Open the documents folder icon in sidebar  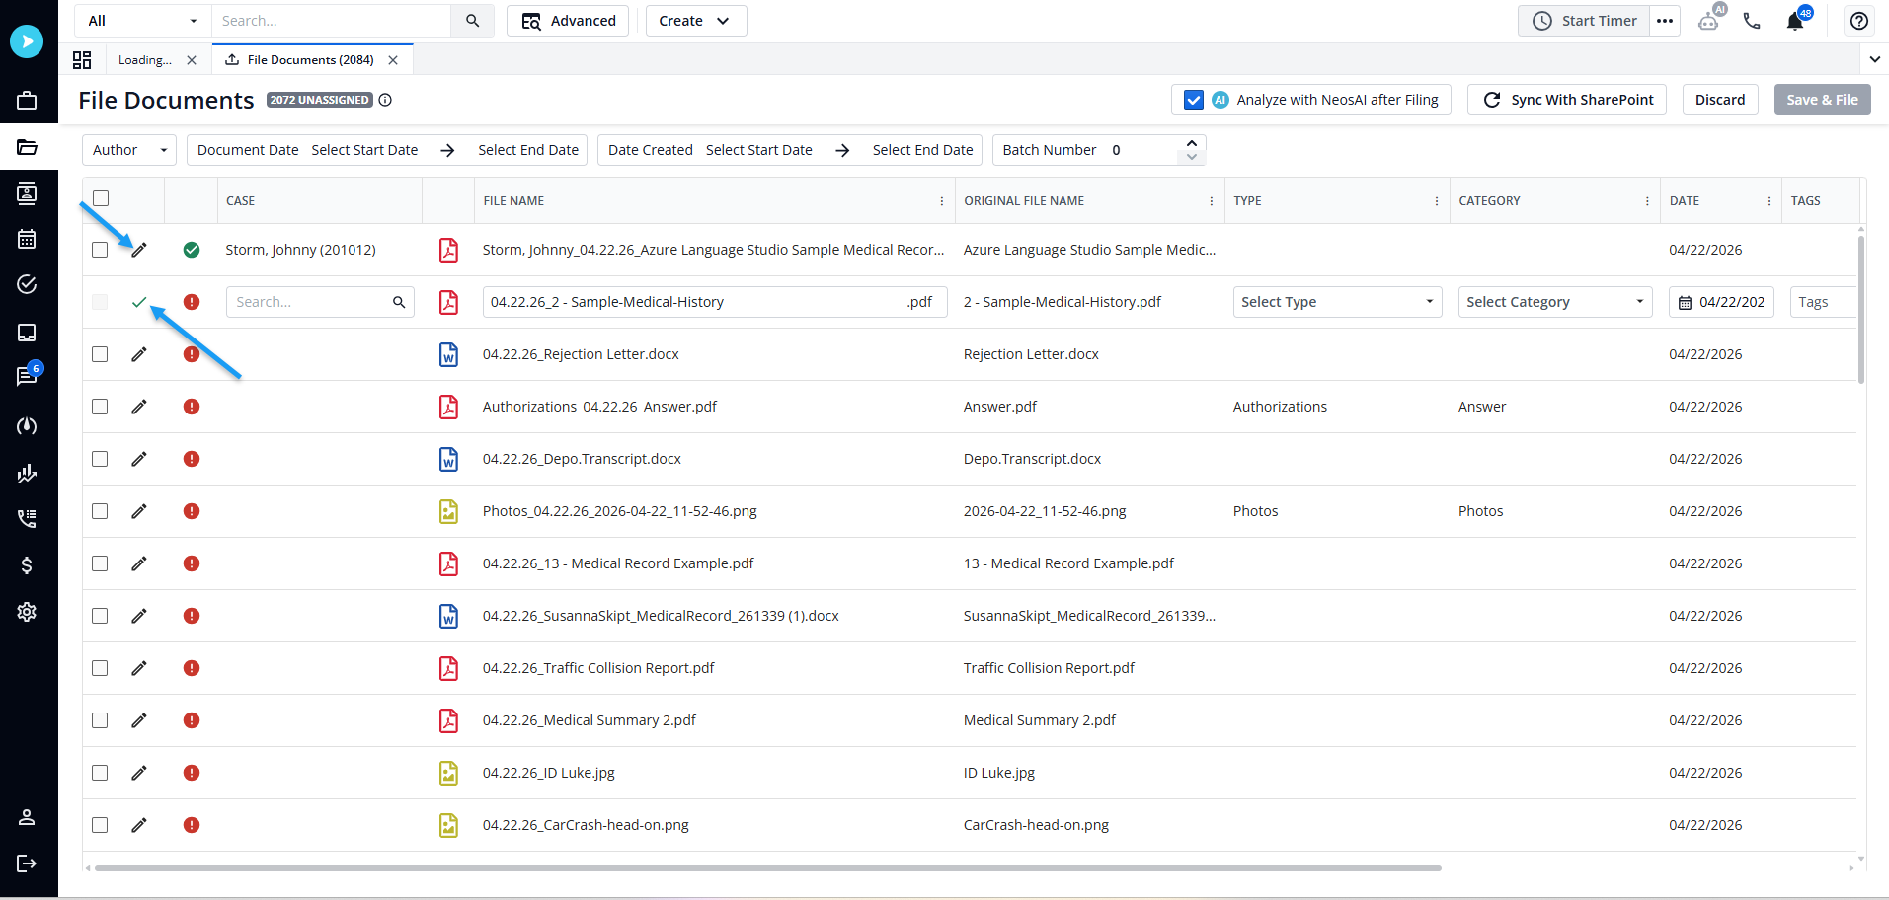point(27,147)
